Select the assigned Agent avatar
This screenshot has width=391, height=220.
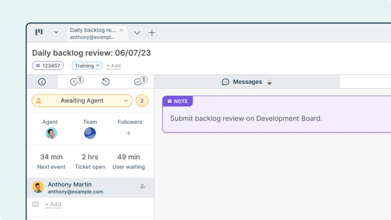[x=52, y=133]
